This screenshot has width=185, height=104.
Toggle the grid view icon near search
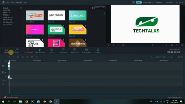(92, 8)
